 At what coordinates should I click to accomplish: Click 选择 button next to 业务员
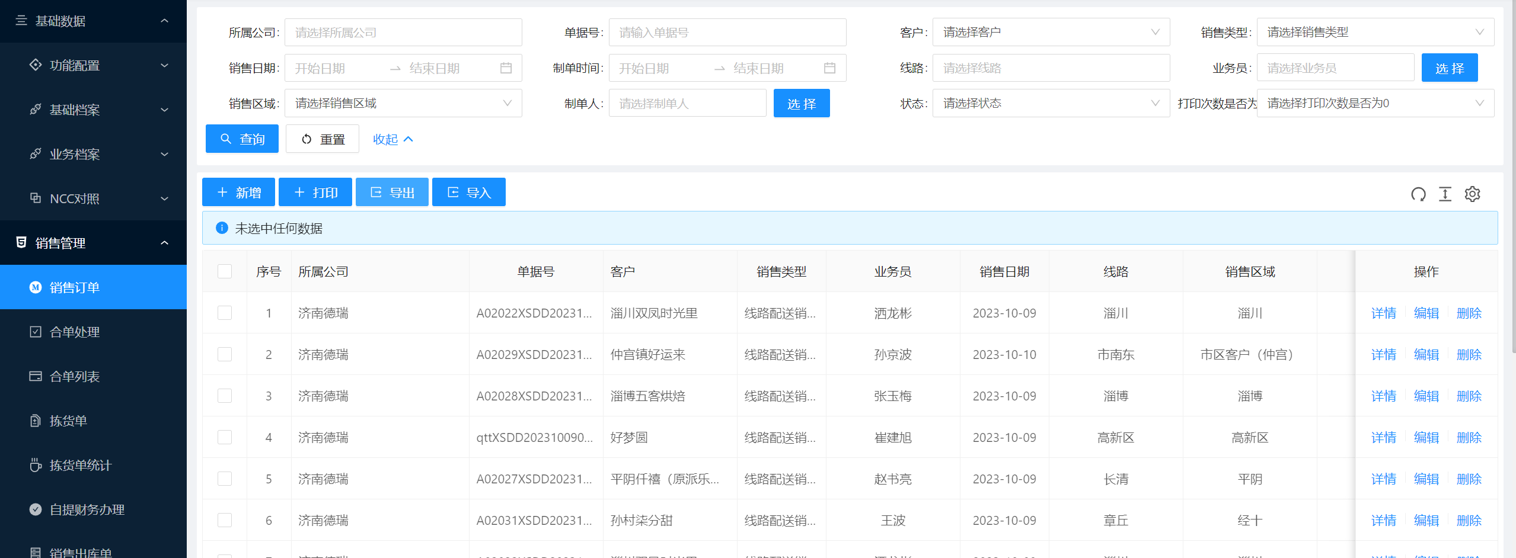click(1450, 68)
